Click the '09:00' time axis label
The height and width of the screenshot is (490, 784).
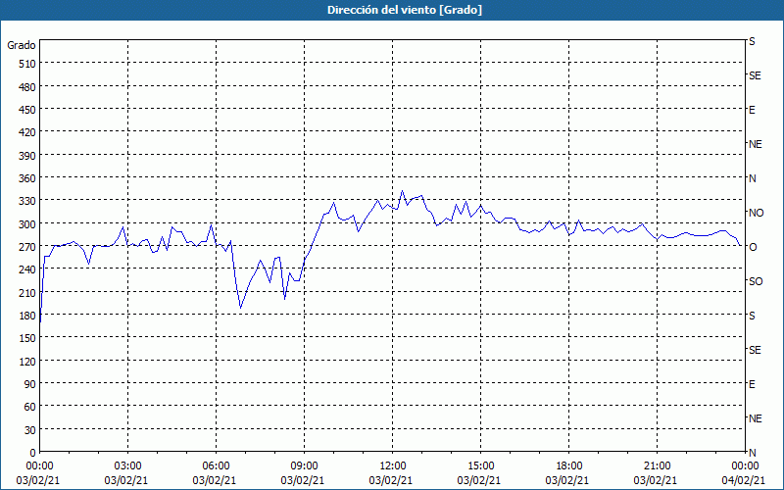[x=304, y=466]
